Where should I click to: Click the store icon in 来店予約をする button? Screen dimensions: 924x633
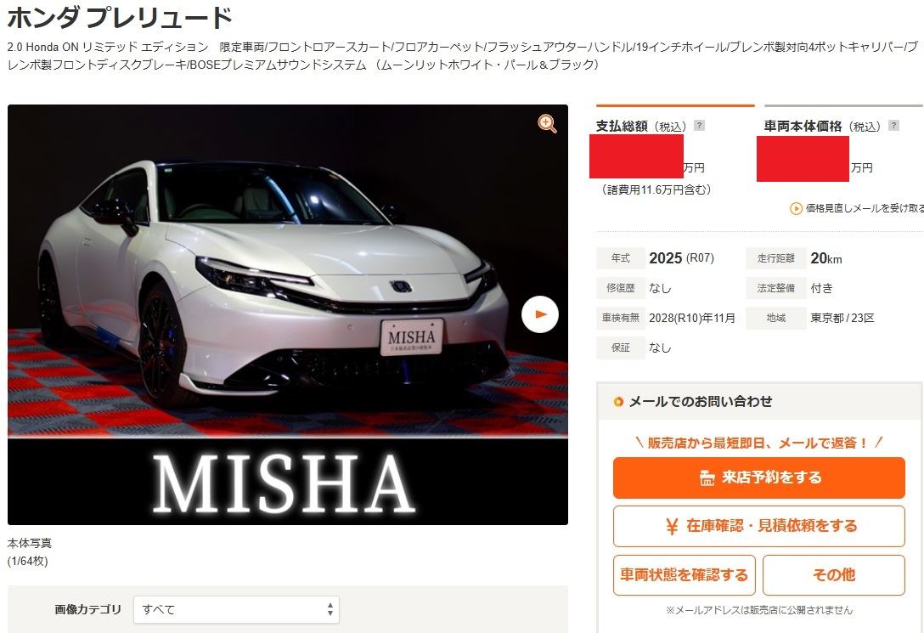point(707,478)
